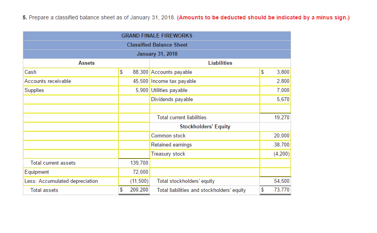Click the Total stockholders' equity value 54,500
Screen dimensions: 377x233
point(282,181)
